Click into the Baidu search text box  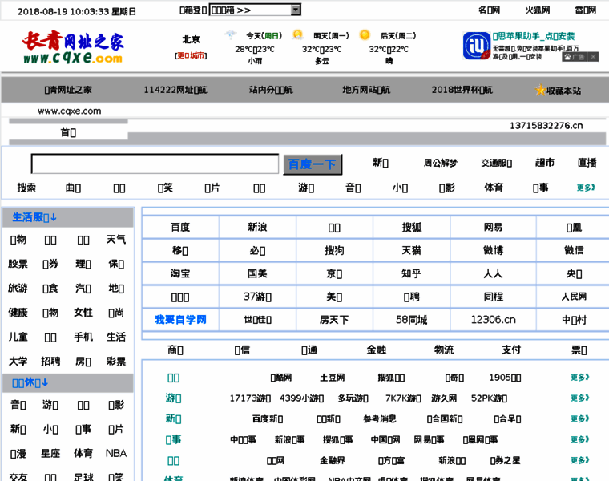click(155, 164)
